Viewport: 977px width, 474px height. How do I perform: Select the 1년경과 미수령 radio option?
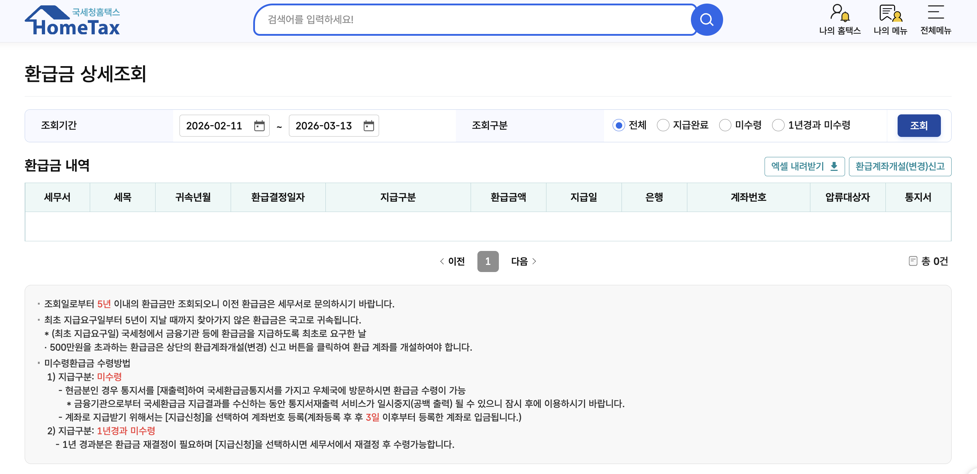(x=778, y=125)
